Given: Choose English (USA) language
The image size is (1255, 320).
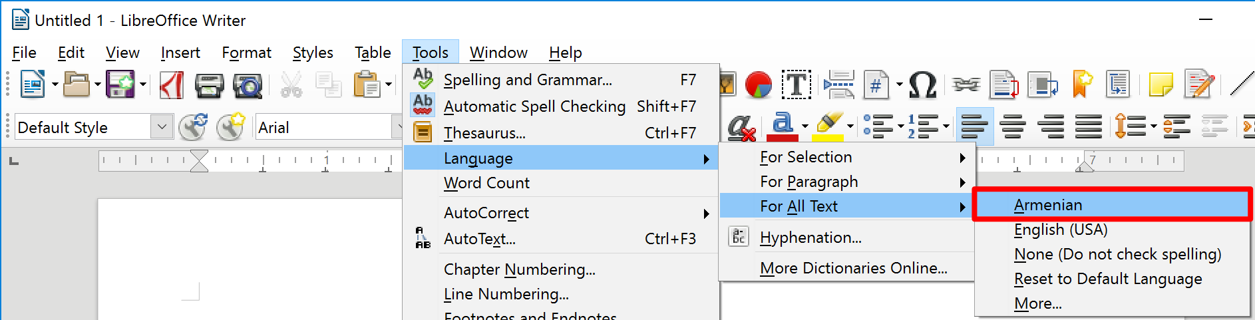Looking at the screenshot, I should (1112, 230).
